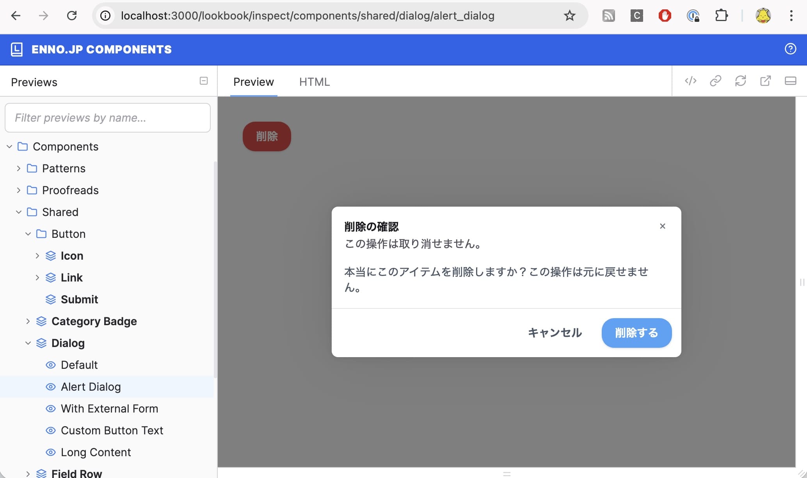This screenshot has width=807, height=478.
Task: Open the browser extensions puzzle icon
Action: (x=721, y=16)
